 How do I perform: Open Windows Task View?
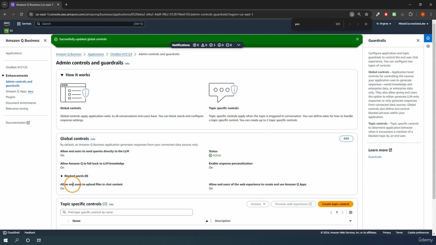39,240
